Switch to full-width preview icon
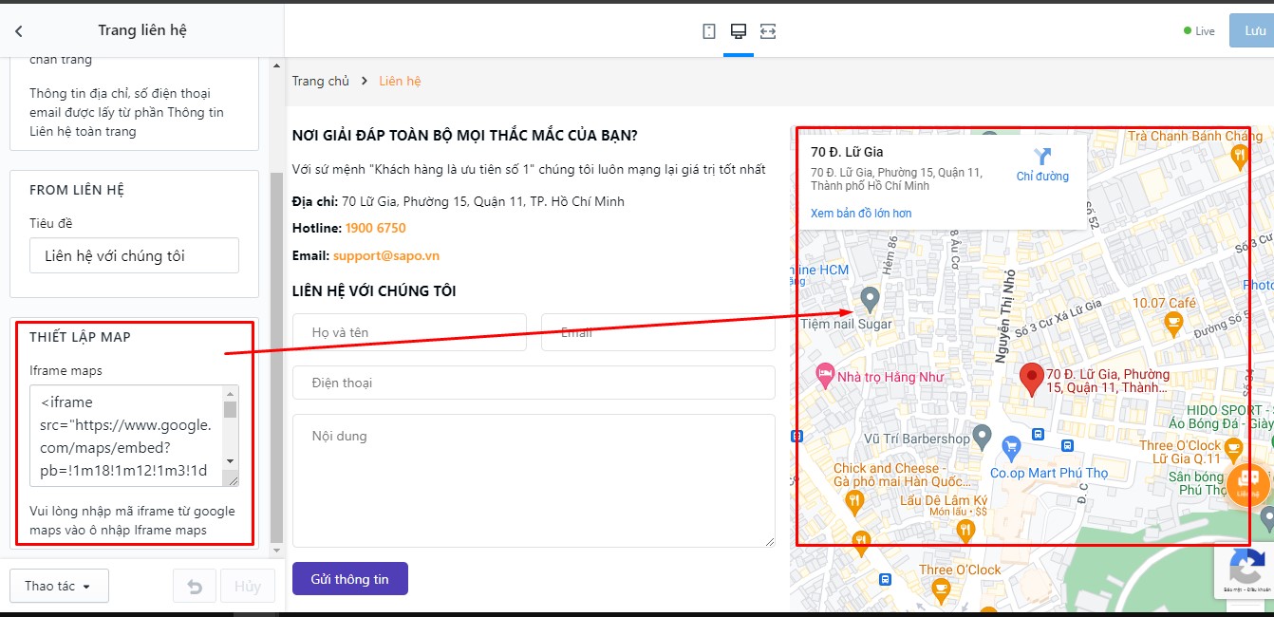This screenshot has height=617, width=1274. tap(768, 31)
